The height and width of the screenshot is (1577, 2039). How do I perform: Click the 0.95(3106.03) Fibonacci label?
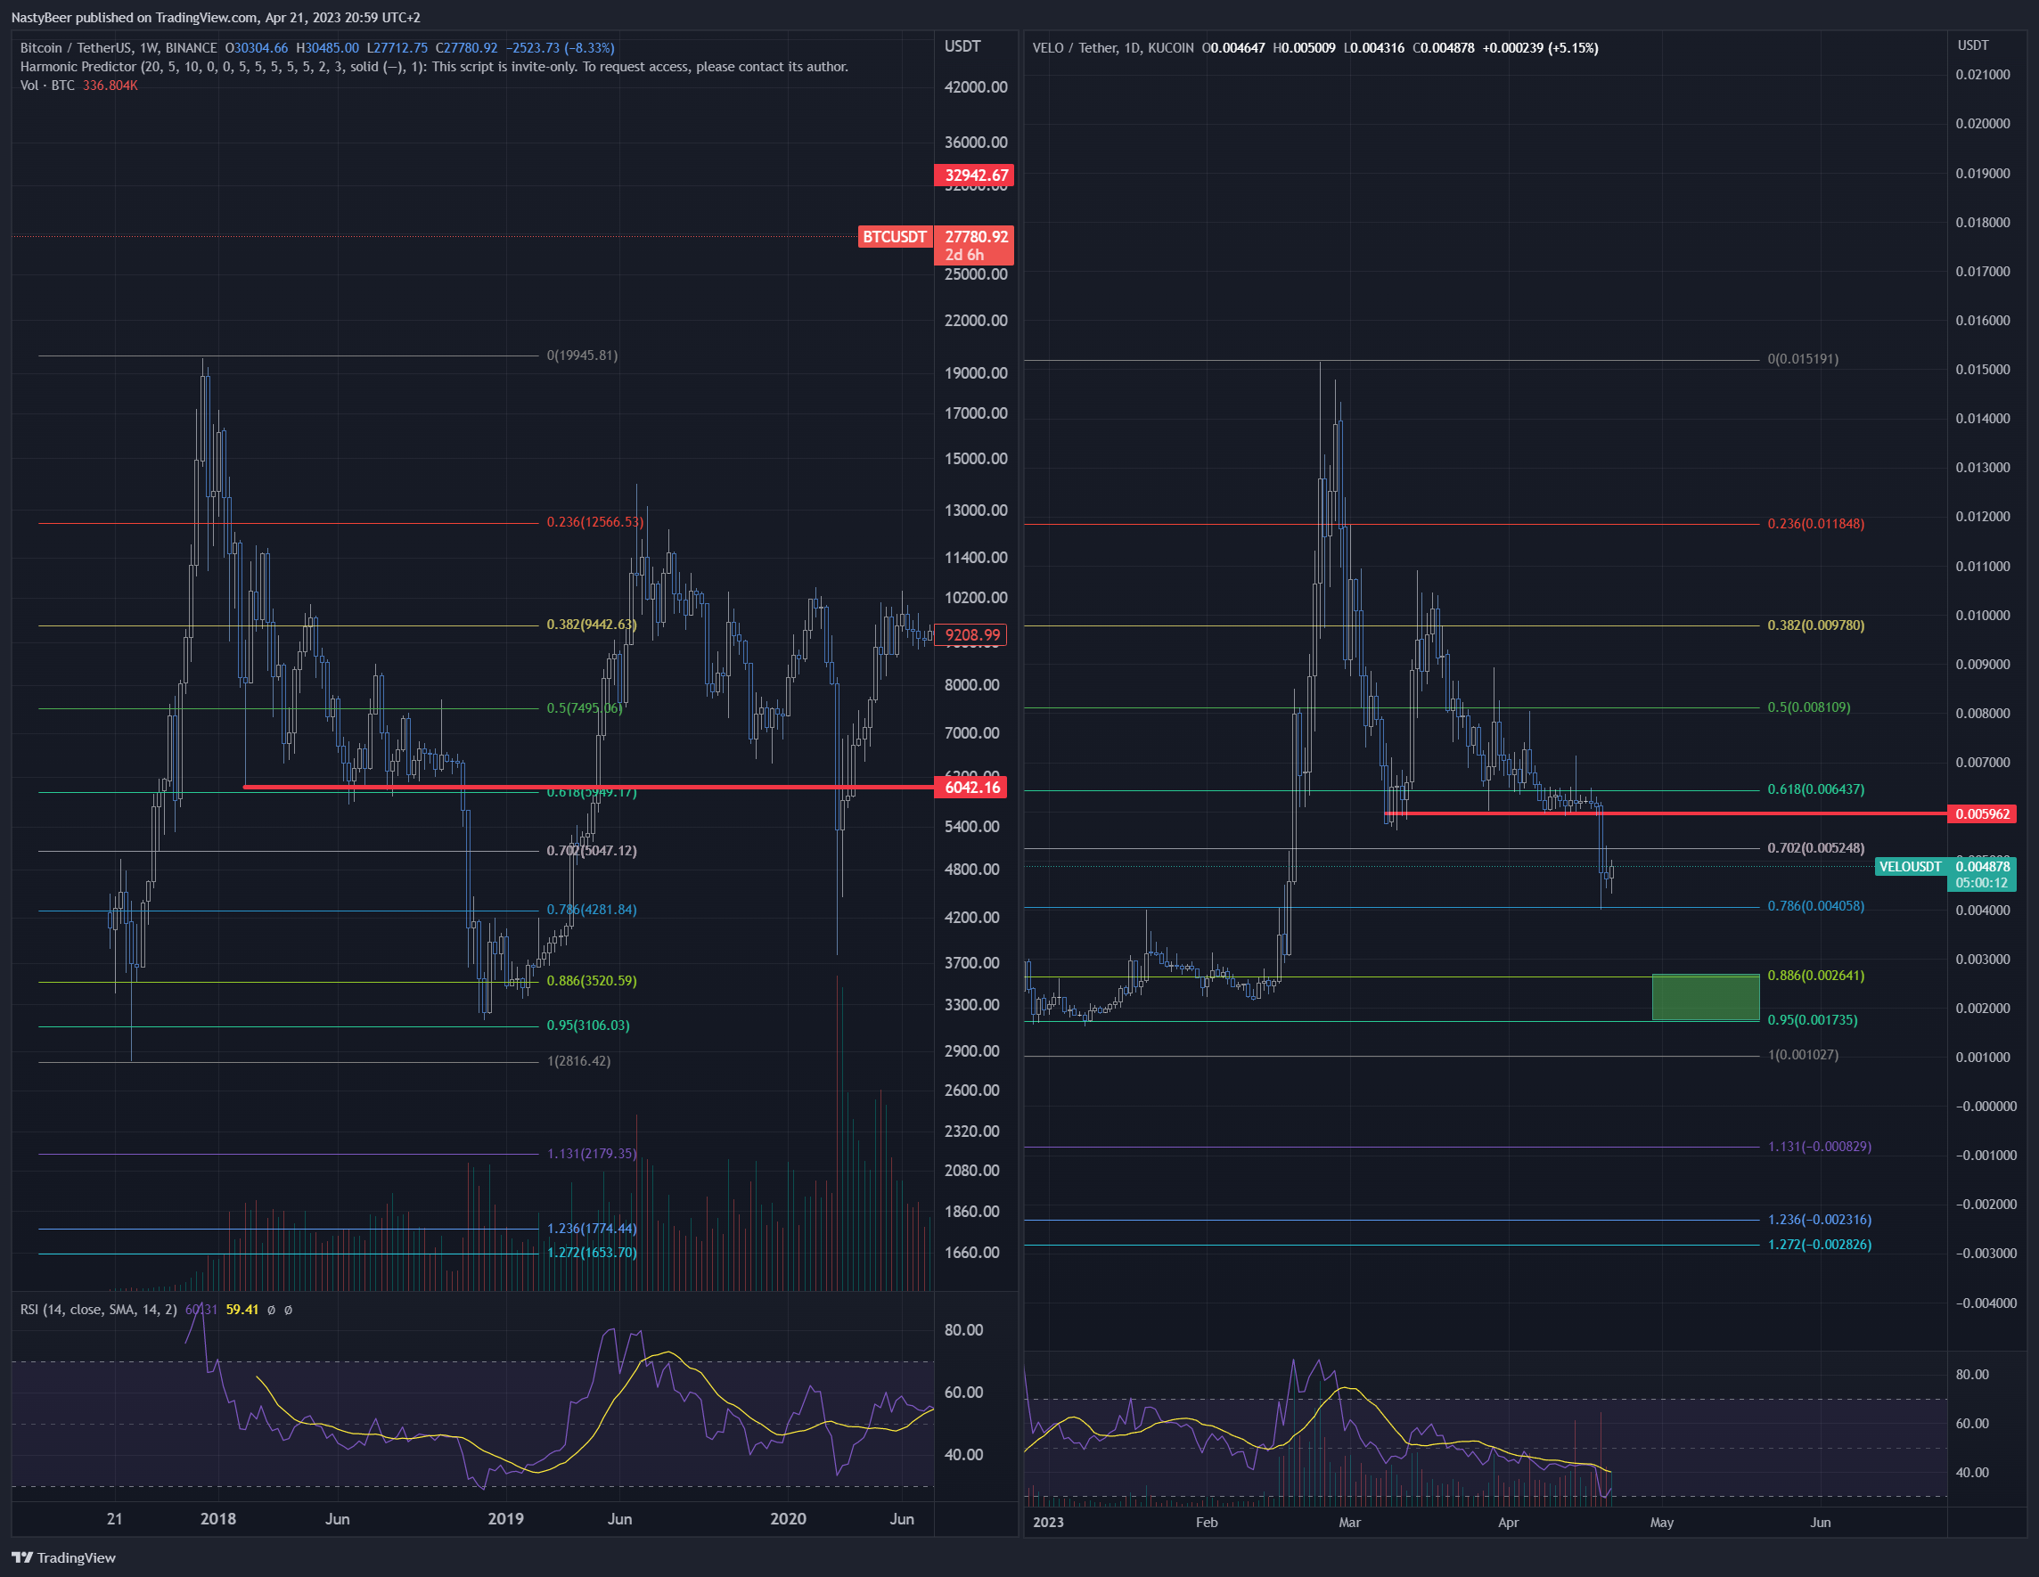coord(588,1025)
